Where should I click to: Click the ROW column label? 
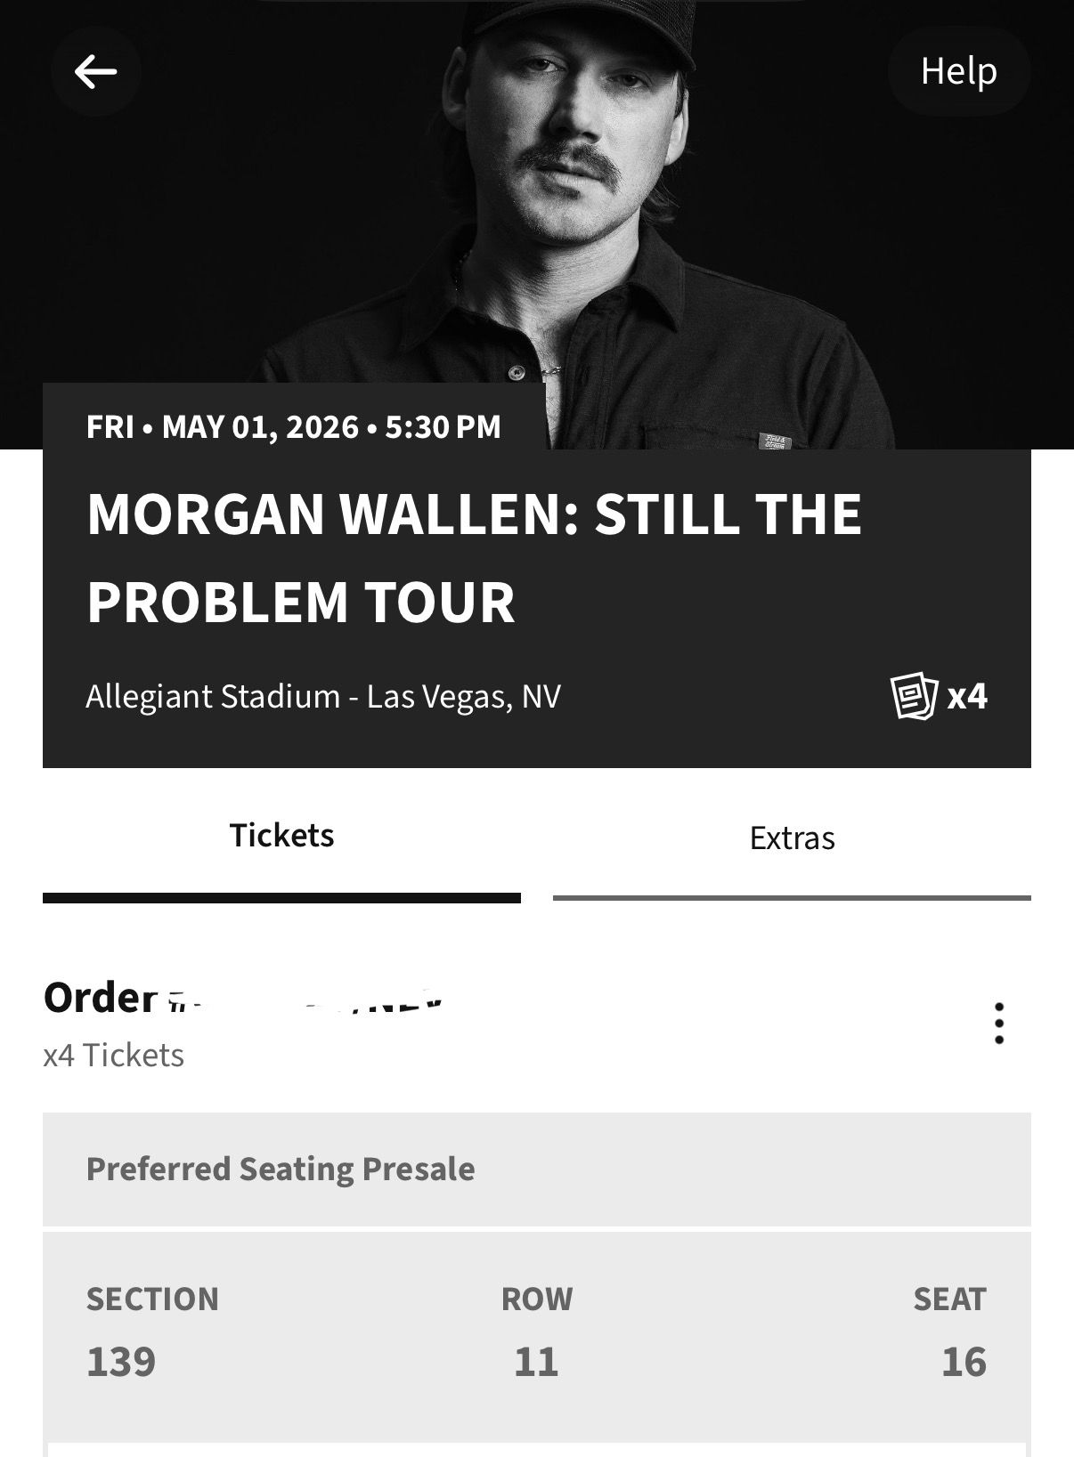point(536,1299)
